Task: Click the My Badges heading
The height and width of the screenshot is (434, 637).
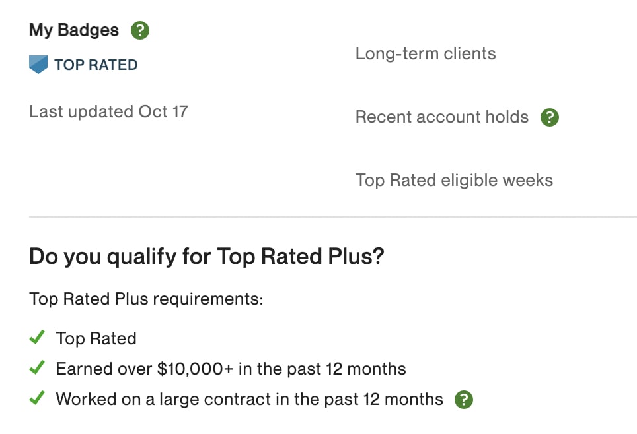Action: click(74, 30)
